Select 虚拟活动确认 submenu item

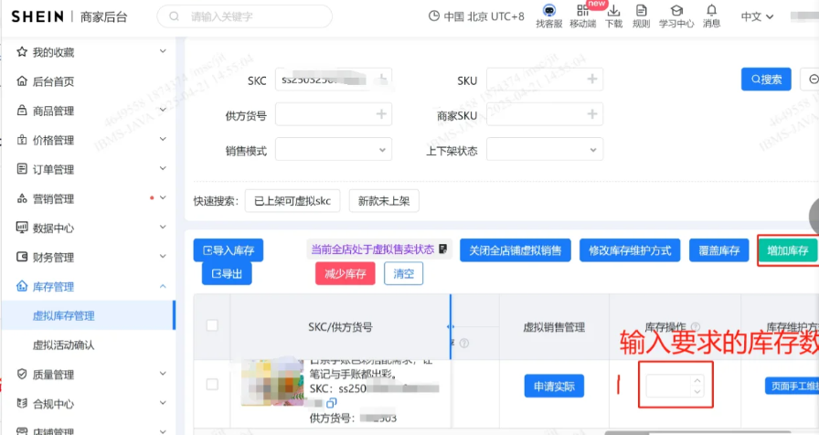coord(64,345)
